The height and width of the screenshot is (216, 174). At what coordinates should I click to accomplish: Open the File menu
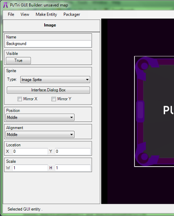point(11,14)
